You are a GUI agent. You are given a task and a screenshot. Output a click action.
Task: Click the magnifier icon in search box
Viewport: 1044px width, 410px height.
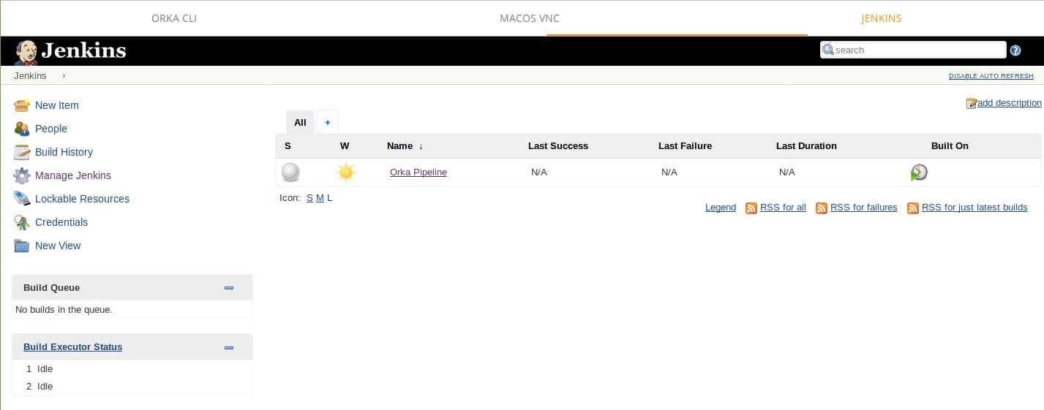pyautogui.click(x=828, y=50)
